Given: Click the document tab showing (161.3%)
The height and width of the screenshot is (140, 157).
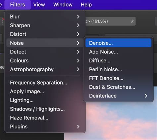Looking at the screenshot, I should (x=110, y=21).
